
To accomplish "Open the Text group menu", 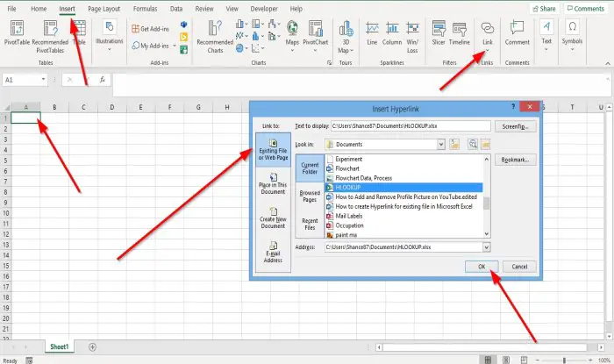I will 546,35.
